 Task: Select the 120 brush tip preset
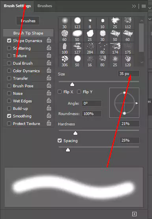128,61
